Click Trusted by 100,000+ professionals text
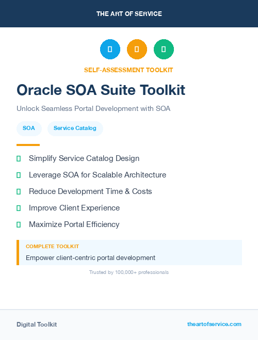This screenshot has width=258, height=340. coord(129,272)
